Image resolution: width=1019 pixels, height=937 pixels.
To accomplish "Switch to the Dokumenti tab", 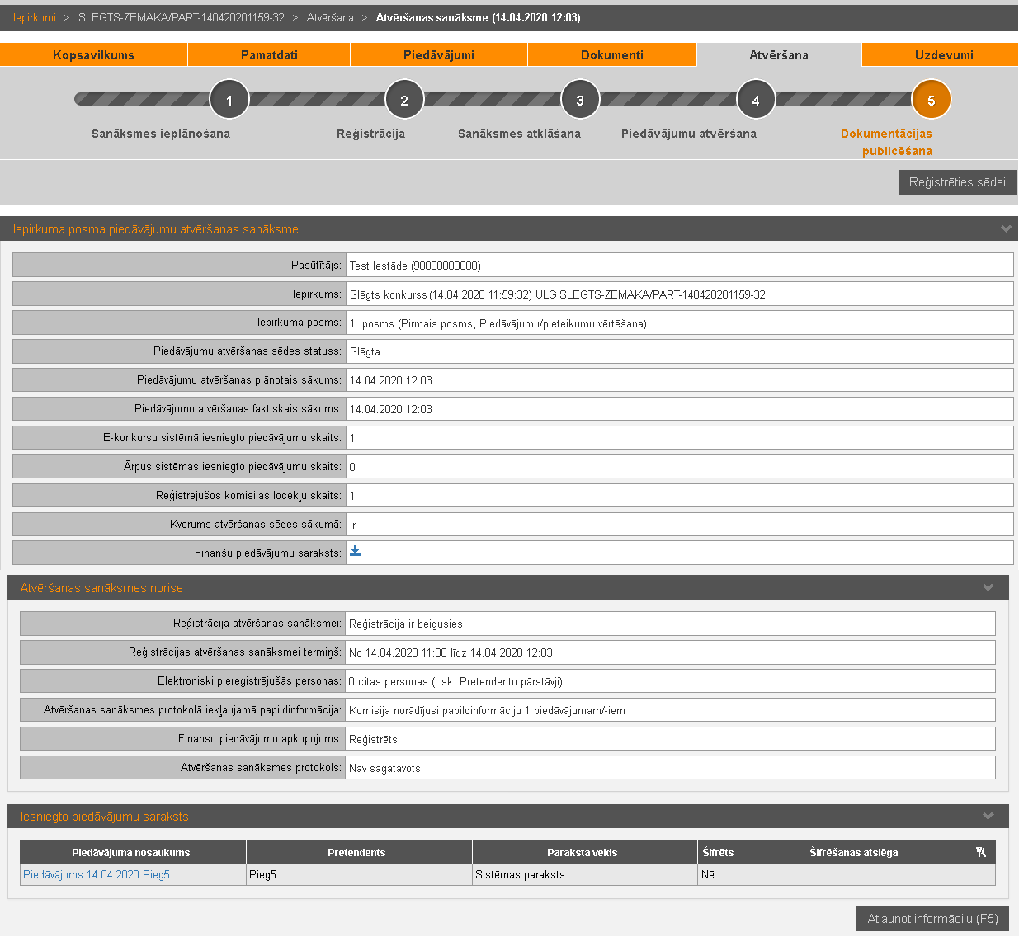I will pyautogui.click(x=611, y=55).
